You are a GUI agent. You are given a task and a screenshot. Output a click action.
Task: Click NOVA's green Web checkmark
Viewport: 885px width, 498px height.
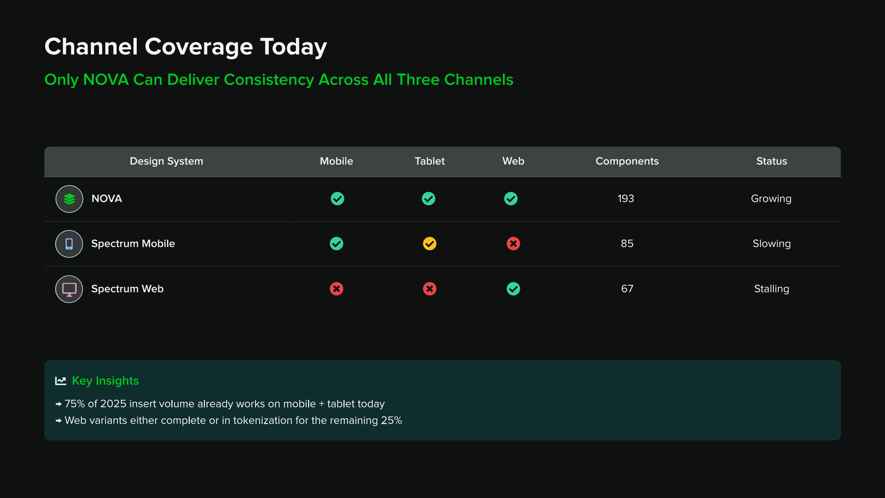(511, 199)
